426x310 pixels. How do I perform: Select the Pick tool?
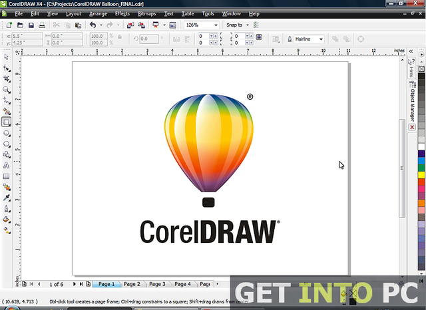point(6,57)
